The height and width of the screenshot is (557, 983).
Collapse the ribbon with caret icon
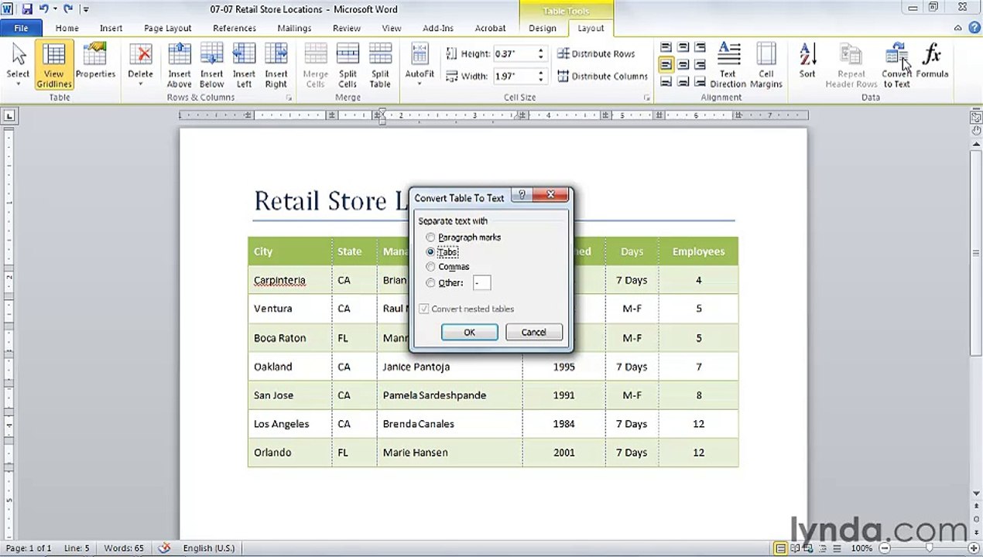point(957,28)
